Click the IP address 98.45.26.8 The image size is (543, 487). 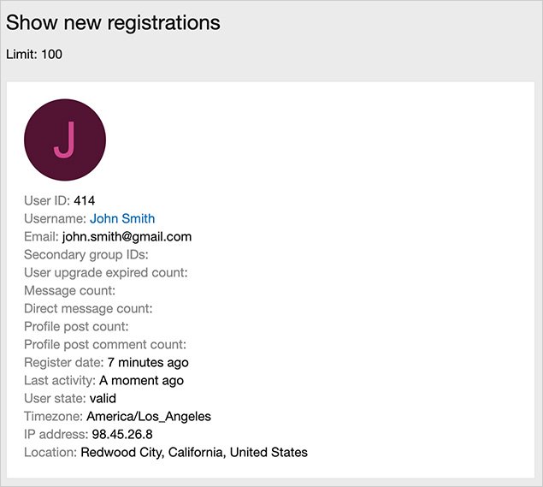pos(122,434)
